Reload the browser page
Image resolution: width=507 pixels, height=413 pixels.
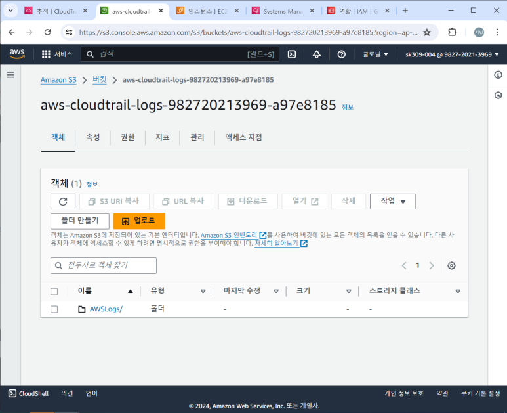(47, 32)
